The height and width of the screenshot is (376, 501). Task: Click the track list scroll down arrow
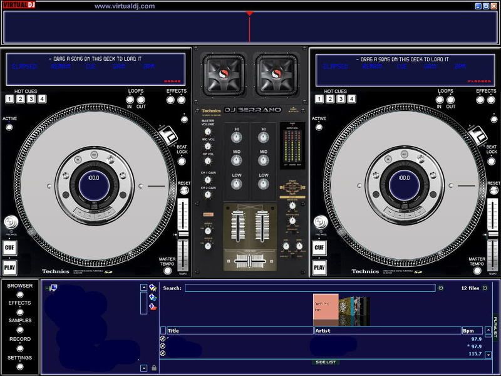click(488, 355)
